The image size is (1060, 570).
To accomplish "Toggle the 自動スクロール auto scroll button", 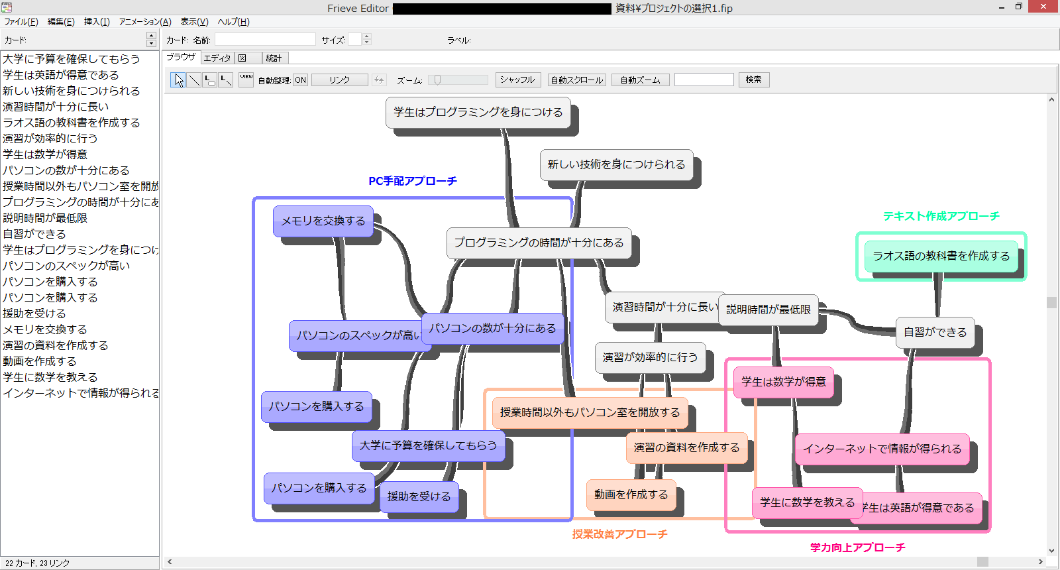I will click(577, 80).
